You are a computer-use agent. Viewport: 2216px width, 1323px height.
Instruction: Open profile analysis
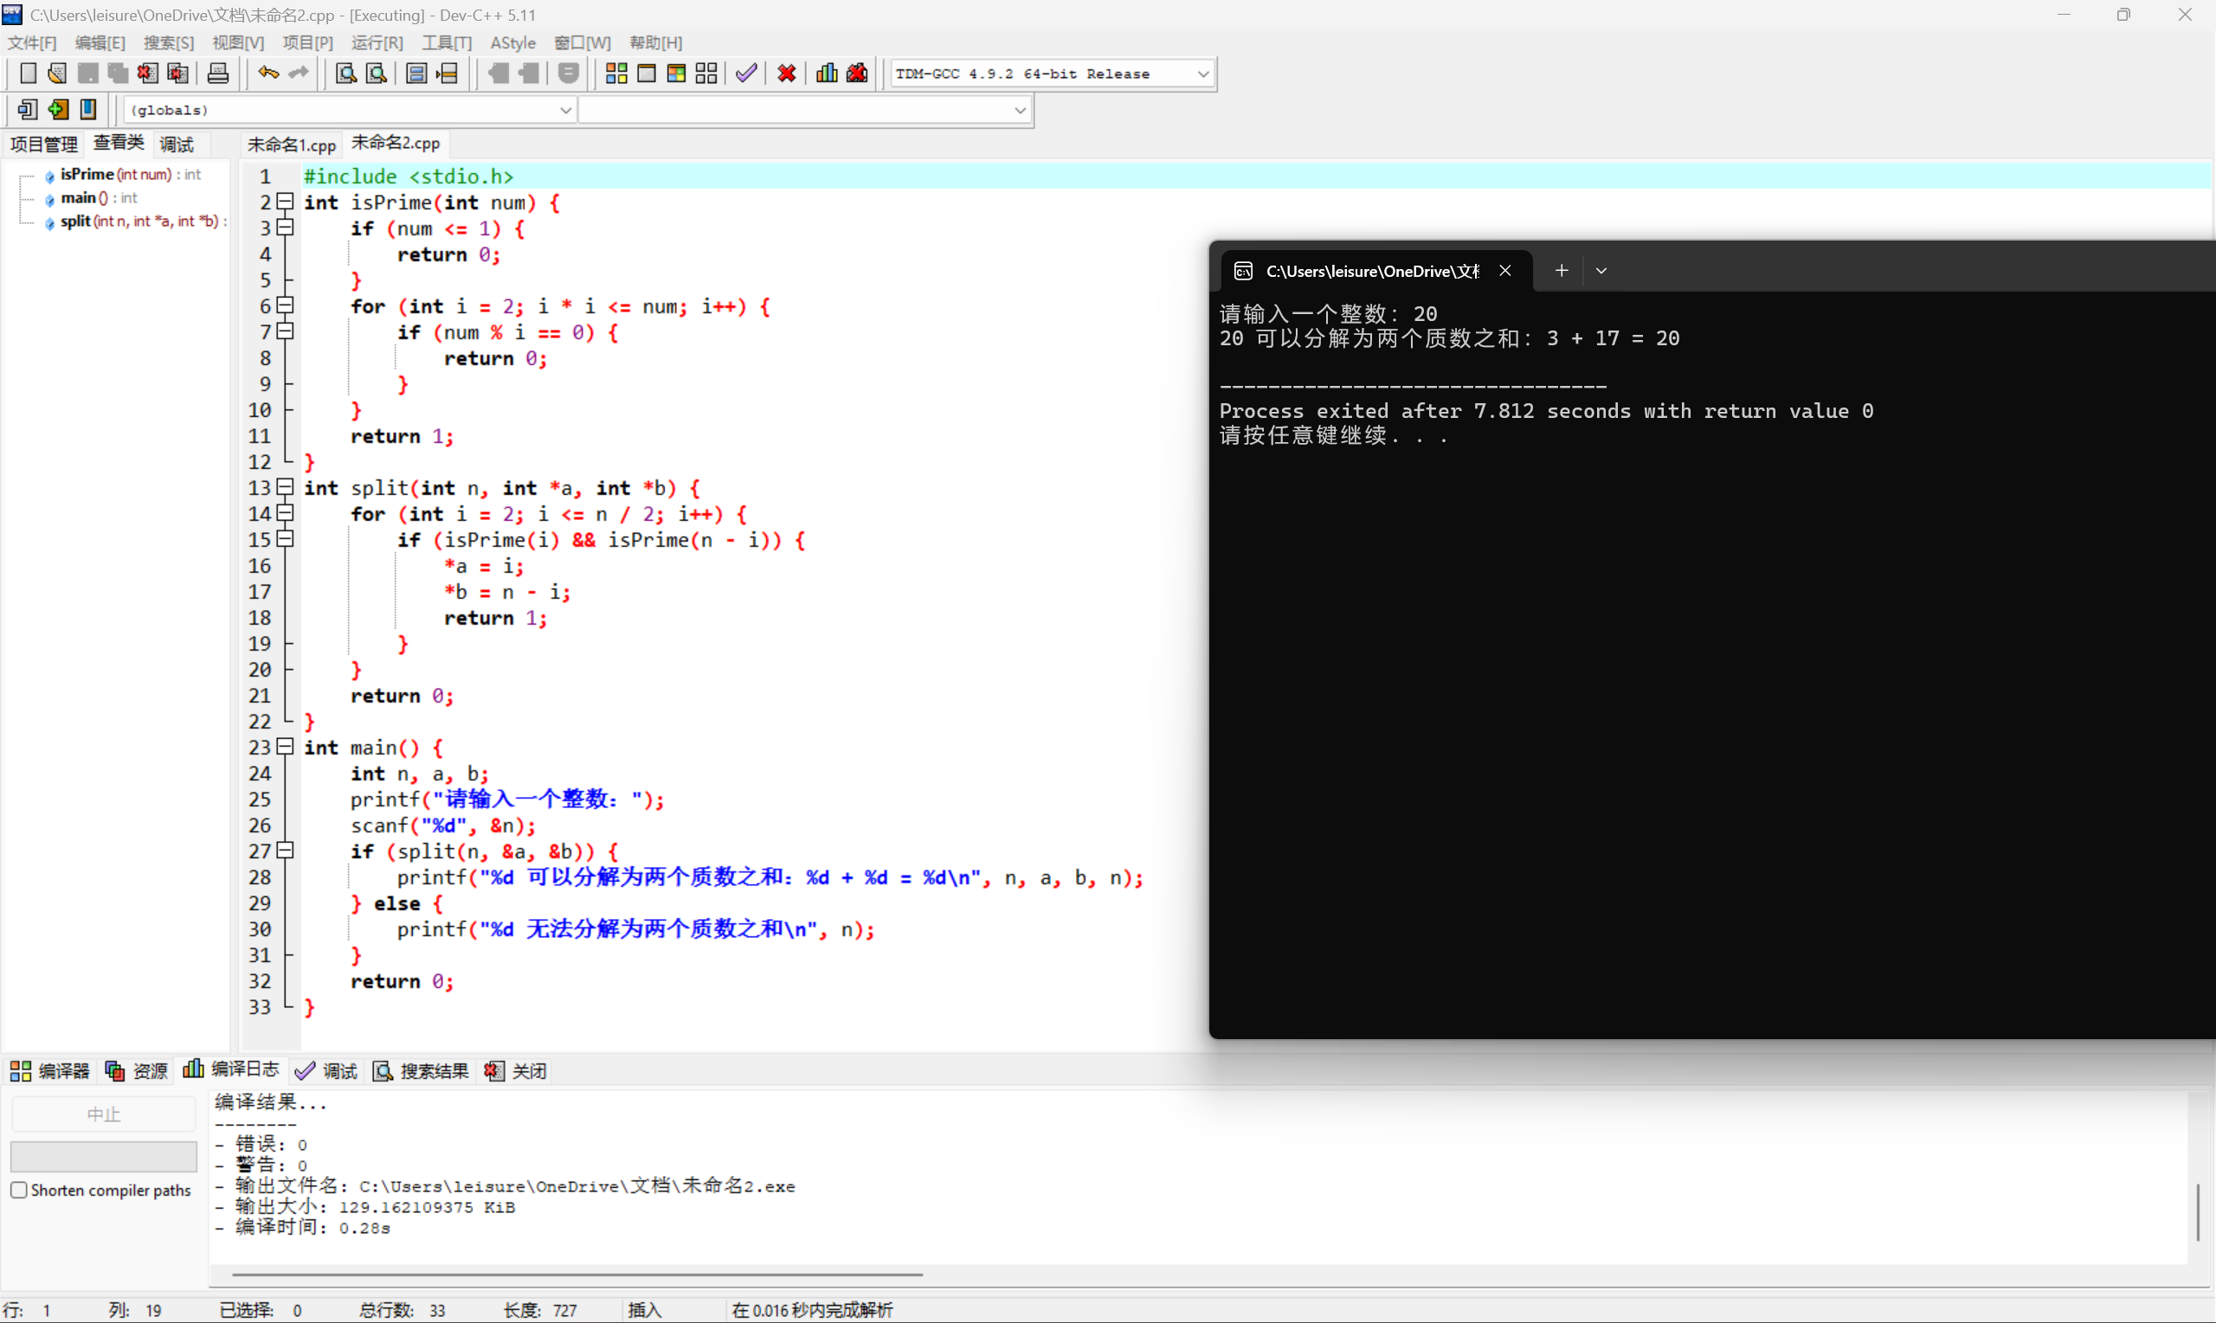[x=826, y=73]
